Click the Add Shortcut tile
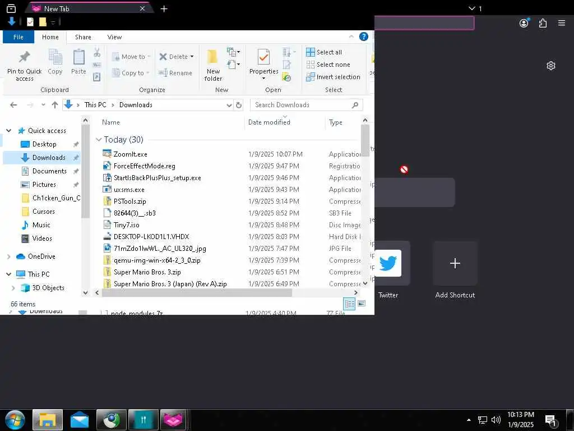 coord(455,263)
